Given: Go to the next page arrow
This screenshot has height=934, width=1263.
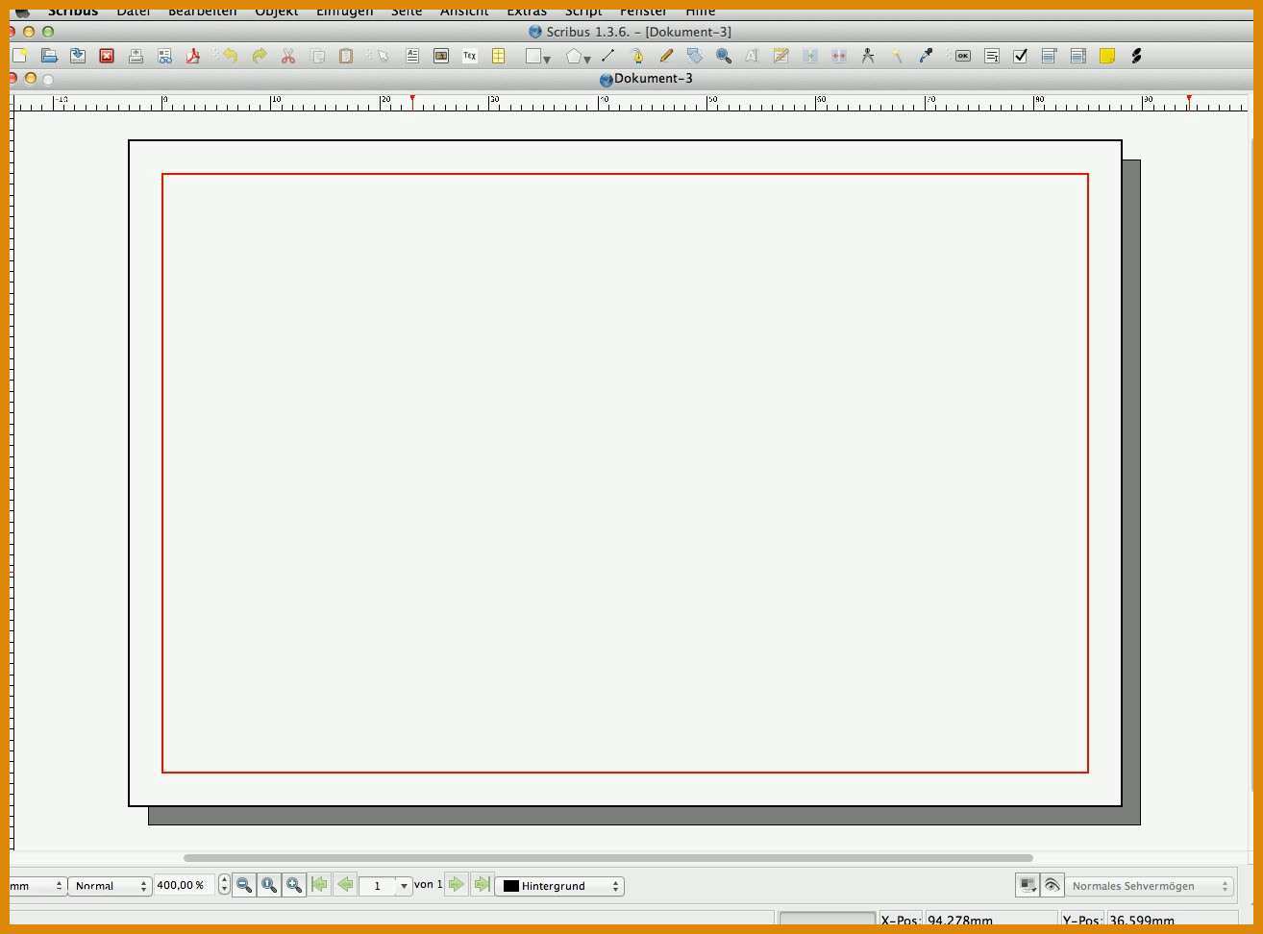Looking at the screenshot, I should pos(457,884).
